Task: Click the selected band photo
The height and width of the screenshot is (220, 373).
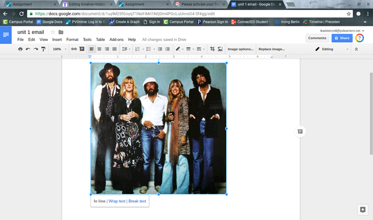Action: 159,128
